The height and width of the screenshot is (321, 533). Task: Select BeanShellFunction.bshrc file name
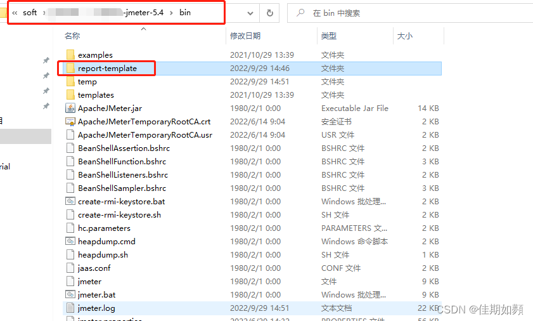click(x=122, y=161)
